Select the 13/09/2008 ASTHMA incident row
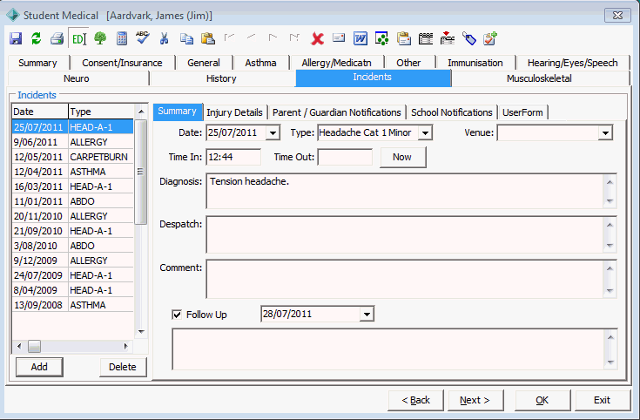 coord(72,305)
